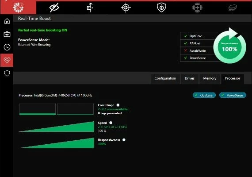Screen dimensions: 252x177
Task: Switch to the Configuration tab
Action: [x=165, y=78]
